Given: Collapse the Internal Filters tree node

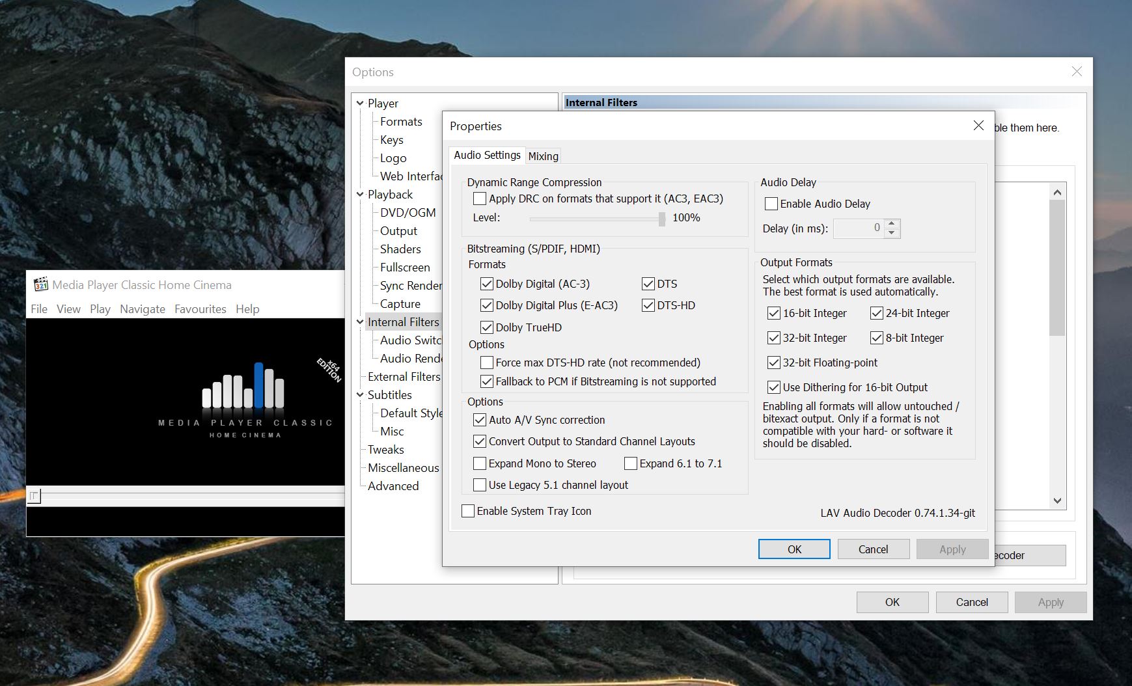Looking at the screenshot, I should (360, 322).
